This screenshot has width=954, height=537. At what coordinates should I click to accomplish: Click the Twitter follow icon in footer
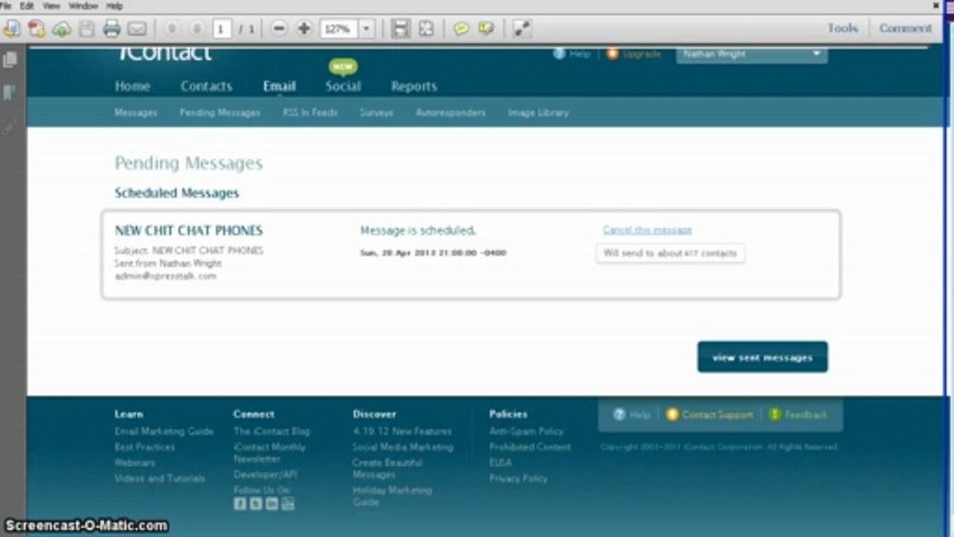click(x=256, y=503)
